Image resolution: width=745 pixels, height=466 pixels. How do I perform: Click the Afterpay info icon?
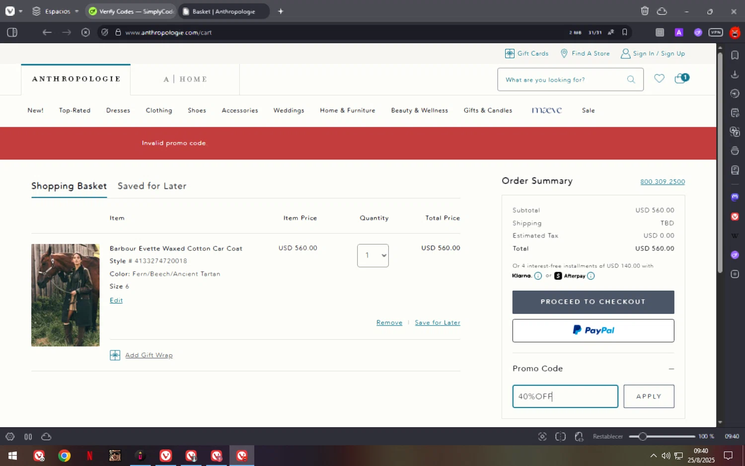click(x=591, y=276)
